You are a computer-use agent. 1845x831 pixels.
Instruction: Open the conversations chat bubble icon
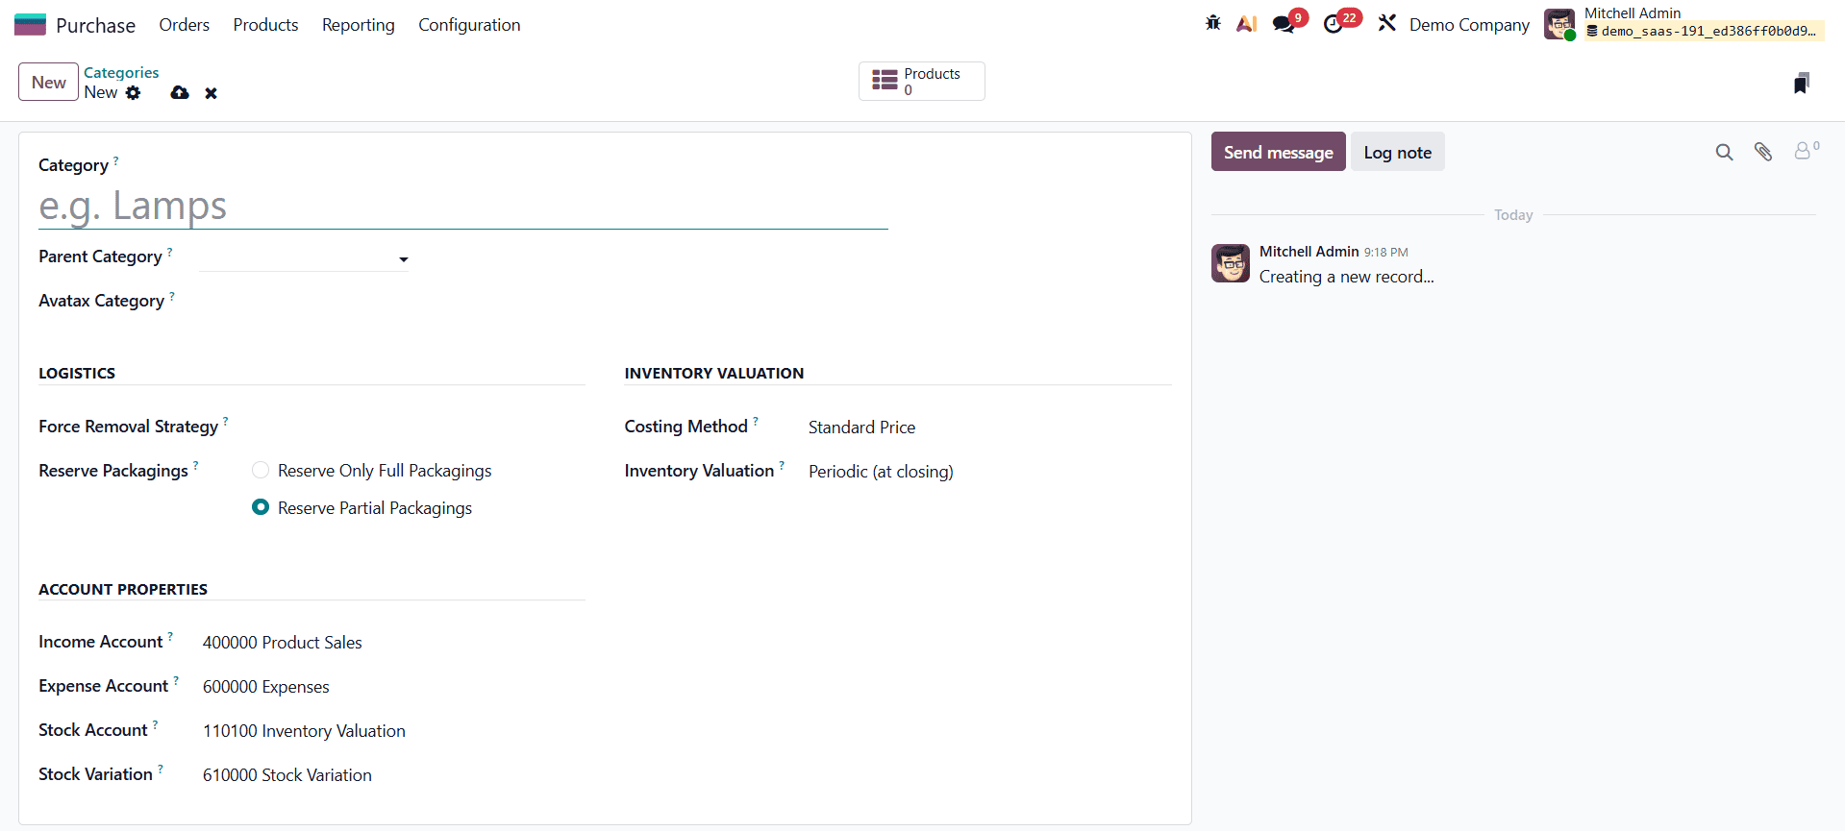pos(1284,24)
